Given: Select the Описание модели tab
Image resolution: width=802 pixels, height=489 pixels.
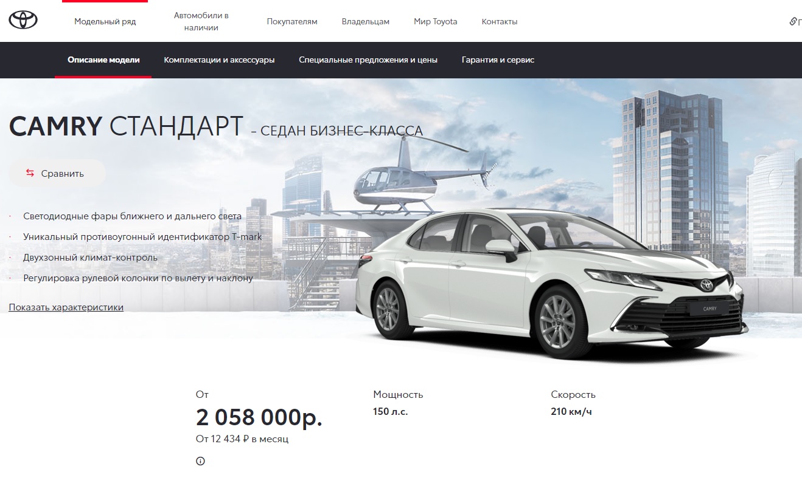Looking at the screenshot, I should point(103,60).
